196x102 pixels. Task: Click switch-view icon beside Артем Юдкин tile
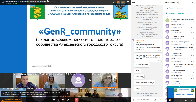click(90, 80)
